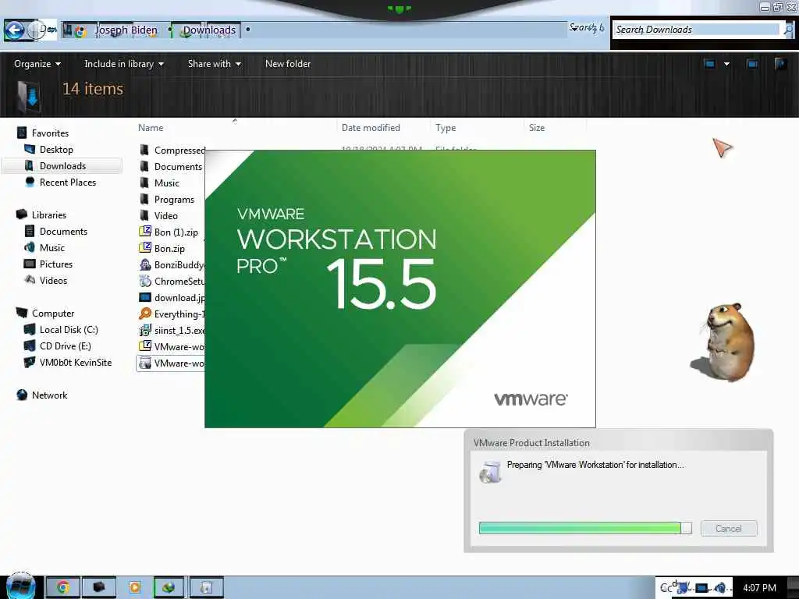Click the change view icon
This screenshot has height=599, width=799.
(x=709, y=64)
